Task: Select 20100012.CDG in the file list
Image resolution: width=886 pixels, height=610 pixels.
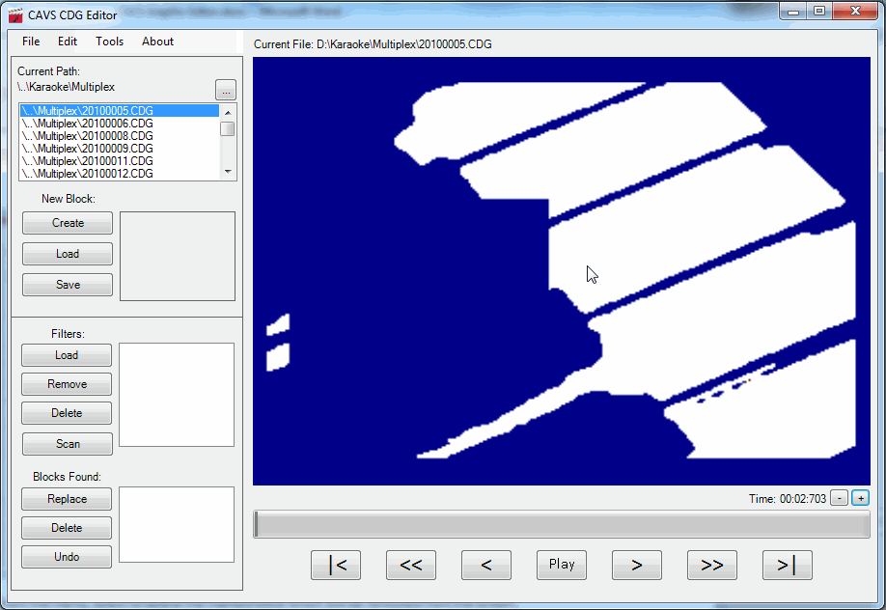Action: [120, 173]
